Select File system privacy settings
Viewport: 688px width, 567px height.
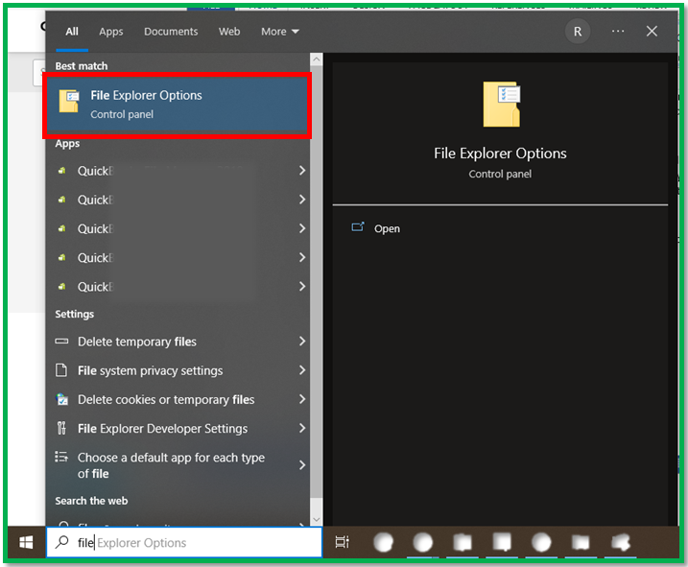pyautogui.click(x=178, y=370)
